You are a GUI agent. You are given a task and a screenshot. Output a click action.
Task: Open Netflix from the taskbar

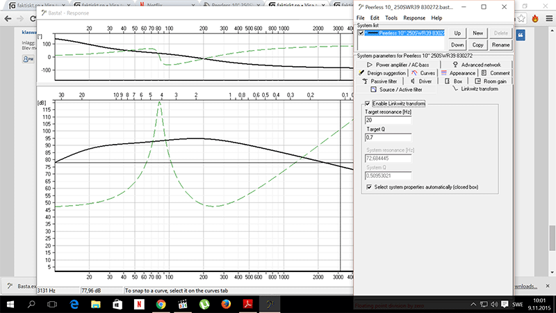[x=138, y=305]
